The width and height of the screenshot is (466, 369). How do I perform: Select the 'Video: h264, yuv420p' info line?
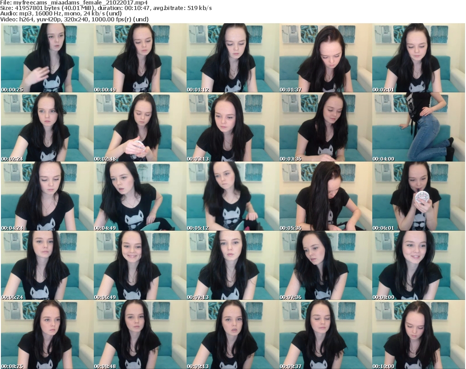tap(74, 19)
